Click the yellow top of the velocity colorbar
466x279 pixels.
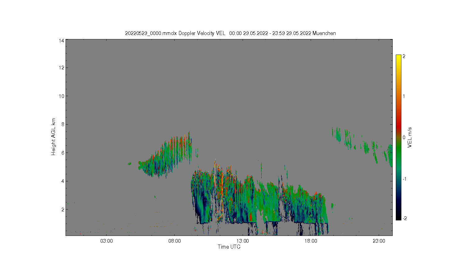(398, 58)
